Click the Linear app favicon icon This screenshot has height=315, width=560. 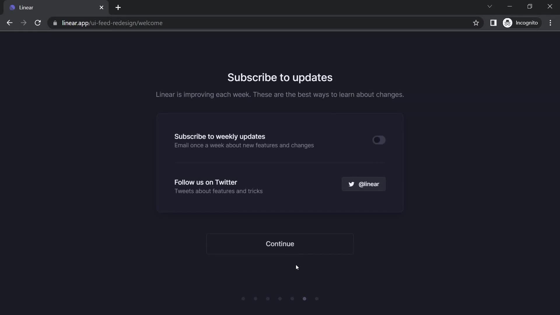(12, 7)
